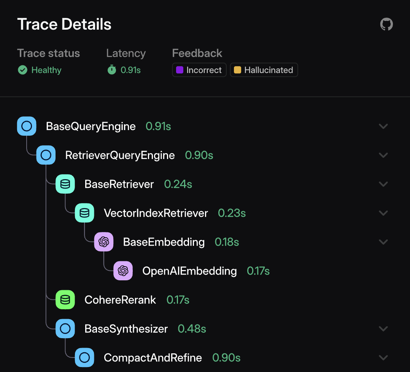Screen dimensions: 410x372
Task: Select the CompactAndRefine span label
Action: tap(153, 358)
